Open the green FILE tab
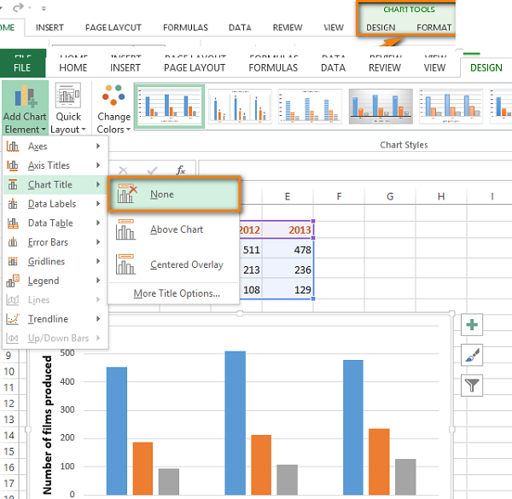This screenshot has height=499, width=512. [x=22, y=67]
